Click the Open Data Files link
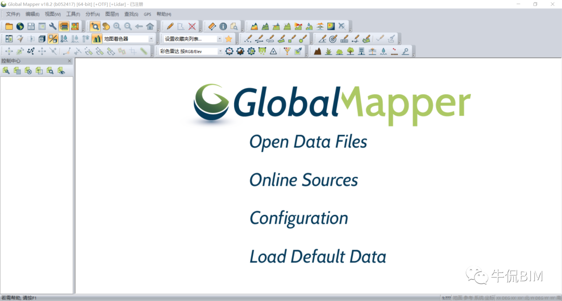Viewport: 562px width, 301px height. tap(308, 142)
